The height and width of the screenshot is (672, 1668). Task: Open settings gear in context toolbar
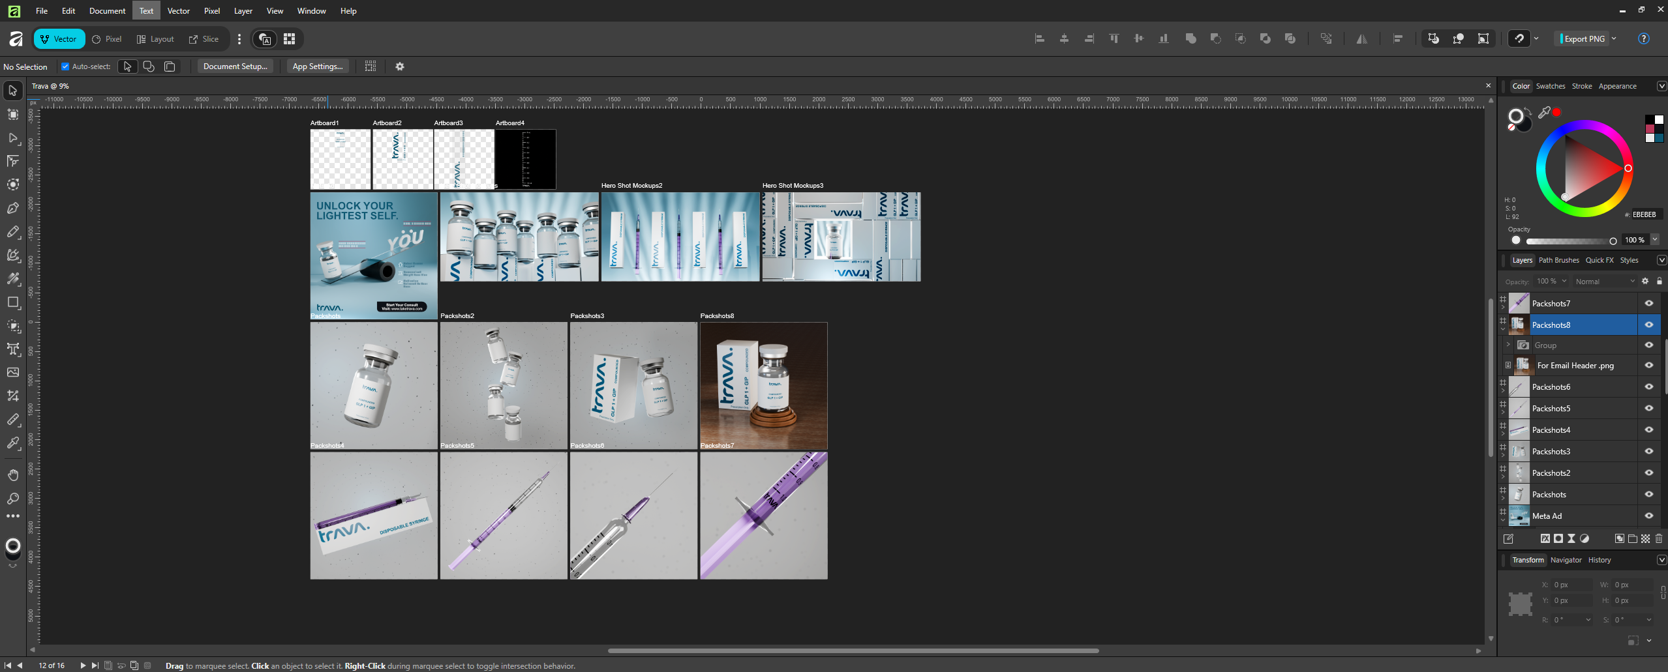click(400, 66)
